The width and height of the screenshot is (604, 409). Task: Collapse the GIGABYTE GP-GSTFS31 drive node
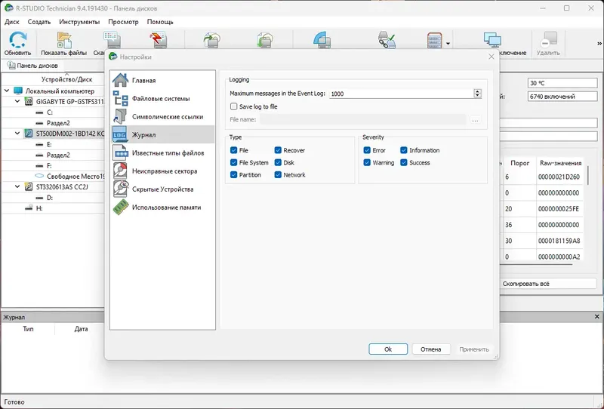click(x=17, y=102)
